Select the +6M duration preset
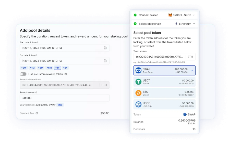 tap(49, 68)
